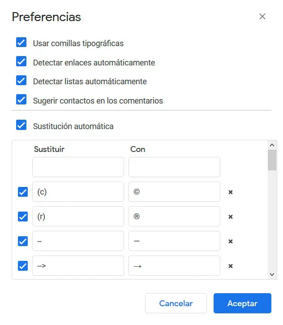Delete the arrow substitution row
283x325 pixels.
(x=231, y=266)
